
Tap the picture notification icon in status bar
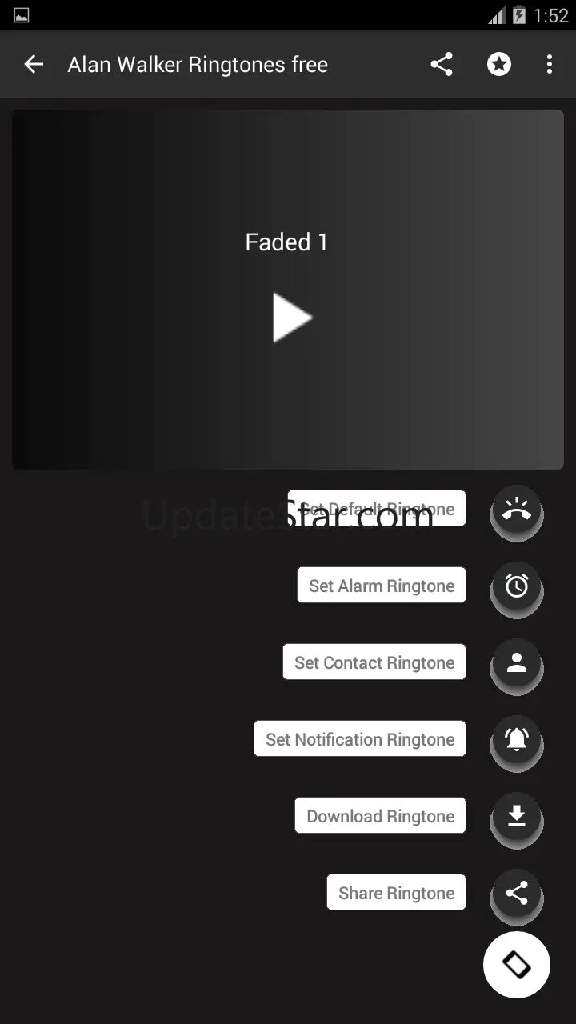pos(22,15)
